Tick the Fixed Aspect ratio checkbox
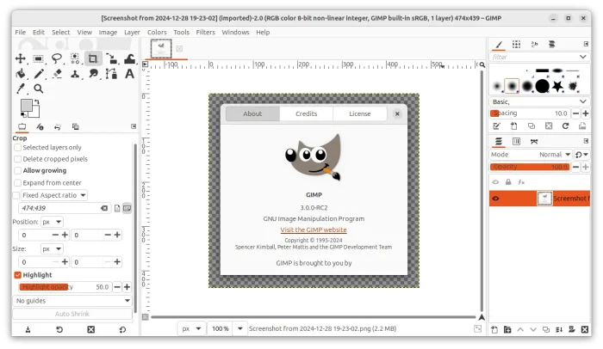 (16, 195)
